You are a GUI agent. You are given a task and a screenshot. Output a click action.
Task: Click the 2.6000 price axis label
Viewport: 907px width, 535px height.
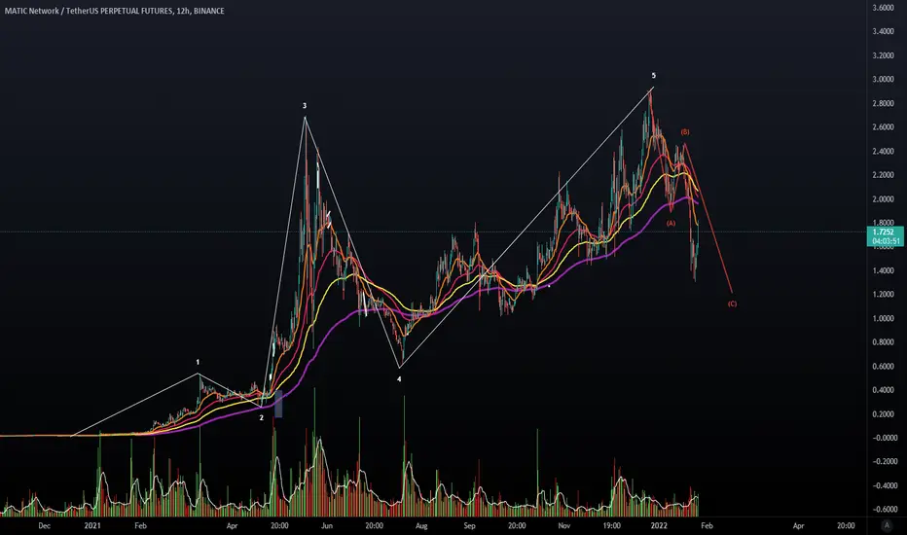pyautogui.click(x=883, y=127)
